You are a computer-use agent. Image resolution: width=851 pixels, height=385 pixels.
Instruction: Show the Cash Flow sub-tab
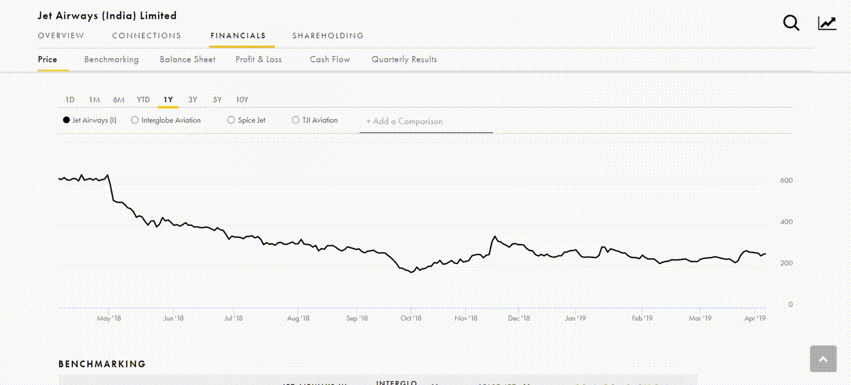pos(330,59)
